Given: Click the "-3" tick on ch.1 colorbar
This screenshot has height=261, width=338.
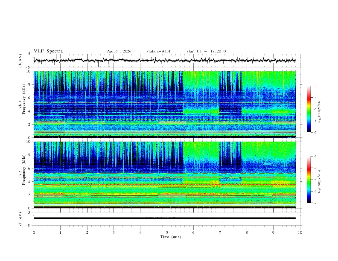Looking at the screenshot, I should 315,86.
